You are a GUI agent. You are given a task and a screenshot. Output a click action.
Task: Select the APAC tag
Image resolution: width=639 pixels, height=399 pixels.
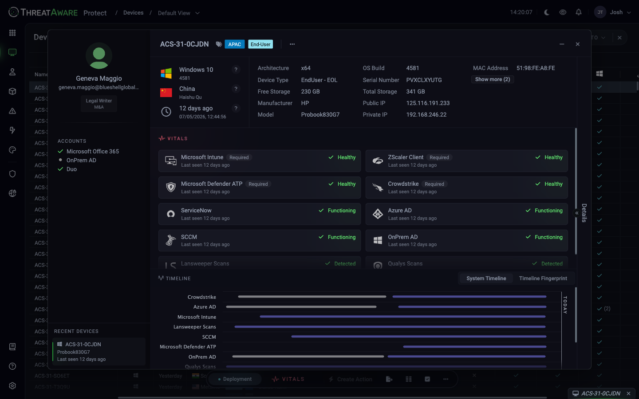tap(235, 44)
